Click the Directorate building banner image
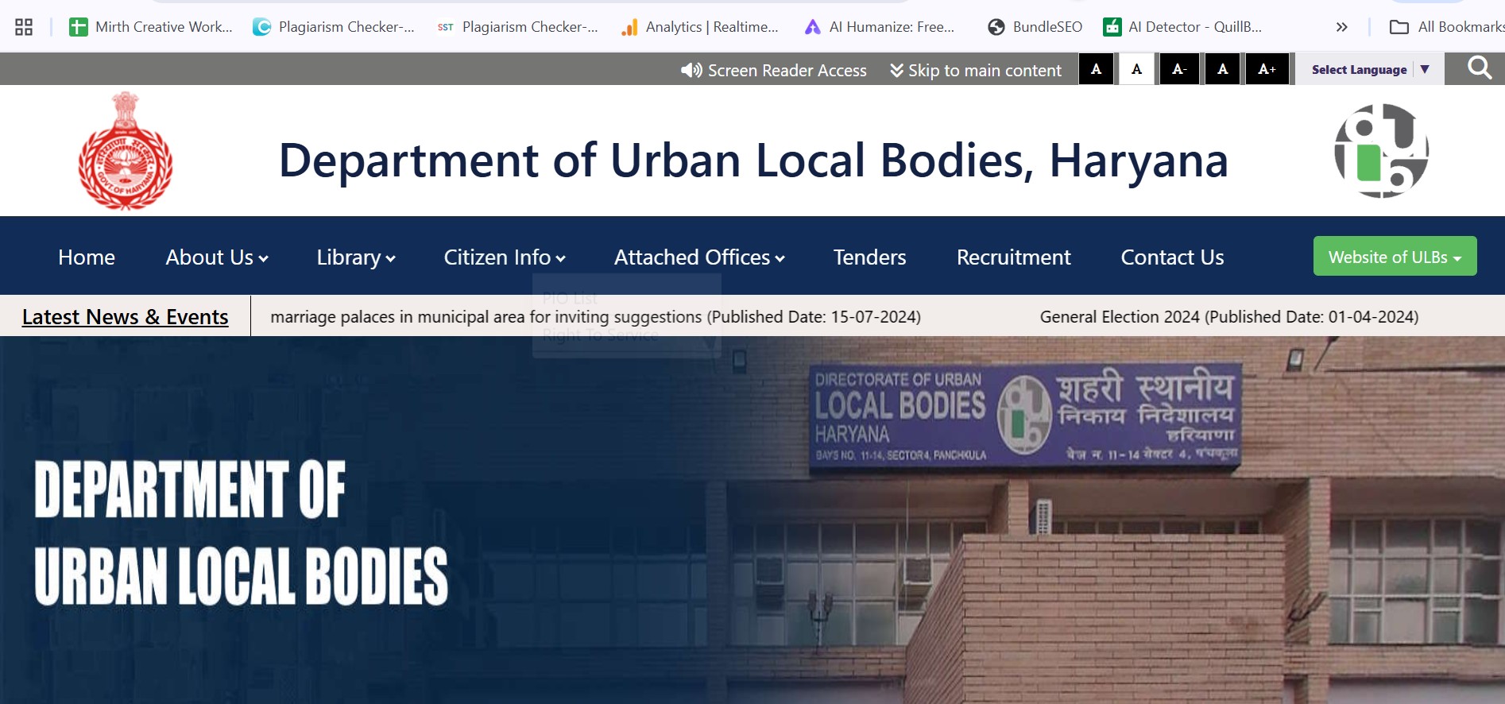This screenshot has width=1505, height=704. [752, 520]
